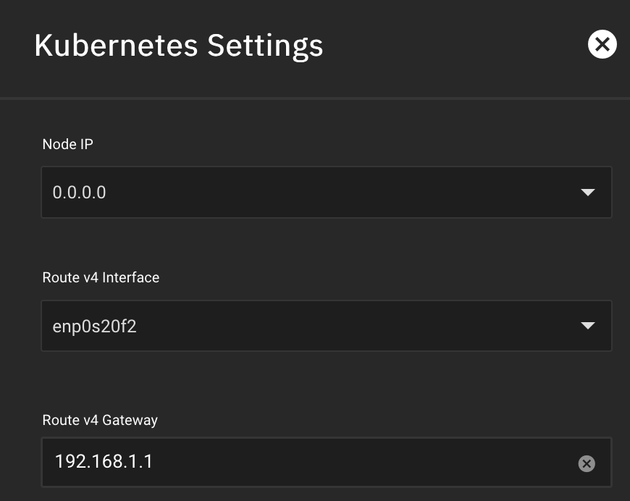Choose the enp0s20f2 interface value
Viewport: 630px width, 501px height.
(95, 327)
